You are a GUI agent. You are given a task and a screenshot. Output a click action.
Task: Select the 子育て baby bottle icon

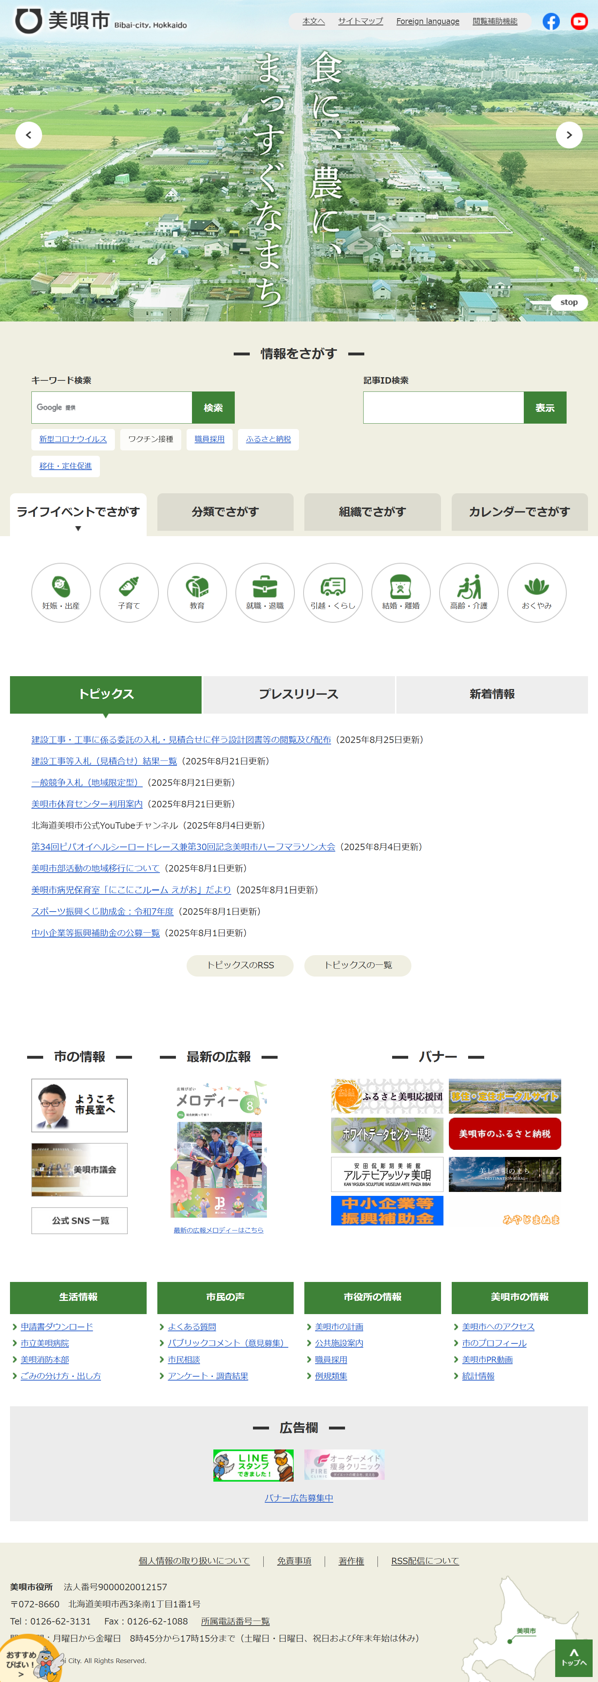129,593
